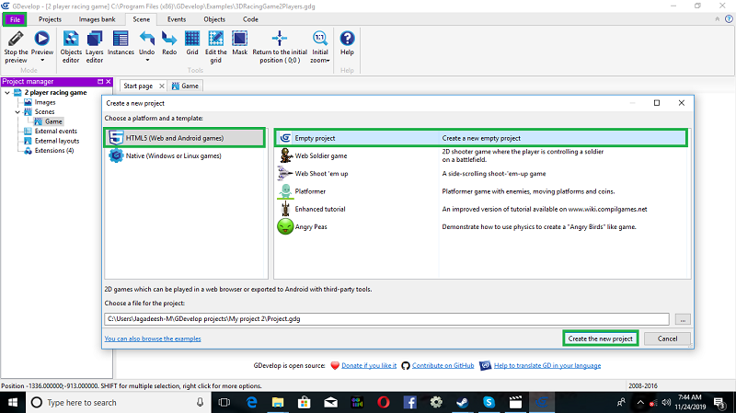This screenshot has width=736, height=413.
Task: Toggle the Mask tool
Action: (x=240, y=43)
